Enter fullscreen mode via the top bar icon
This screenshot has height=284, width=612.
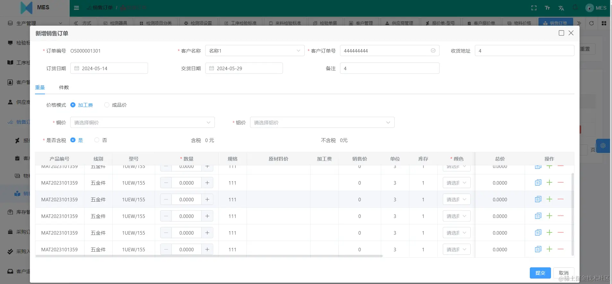(x=534, y=8)
